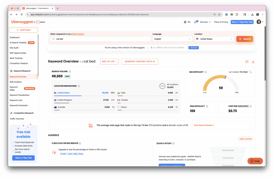Open the notifications bell
This screenshot has height=177, width=274.
(x=195, y=22)
